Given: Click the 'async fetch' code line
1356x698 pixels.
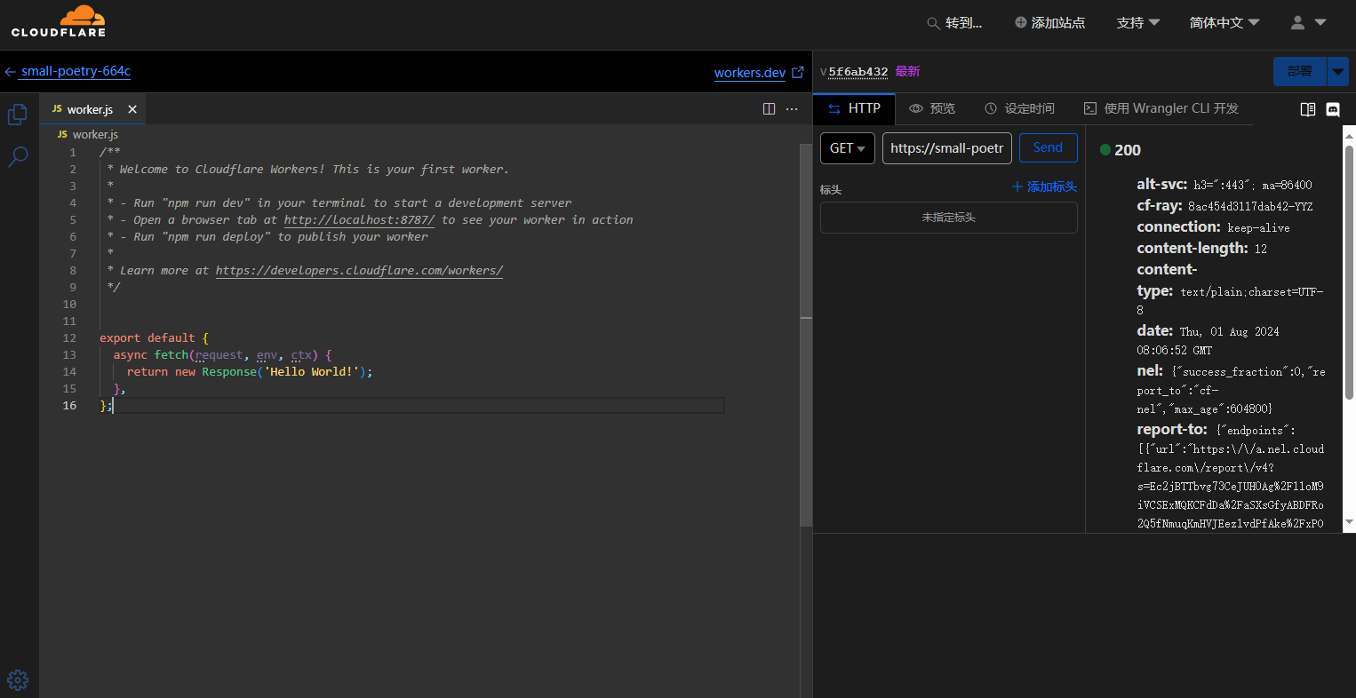Looking at the screenshot, I should [222, 355].
